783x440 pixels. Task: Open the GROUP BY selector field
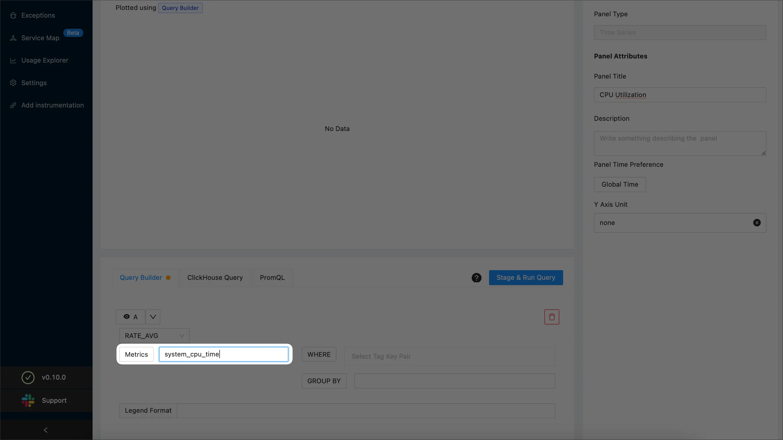pos(455,381)
